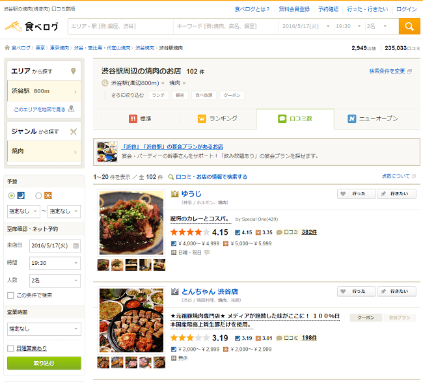The height and width of the screenshot is (382, 423).
Task: Remove the 渋谷駅(周辺800m) search condition
Action: [163, 83]
